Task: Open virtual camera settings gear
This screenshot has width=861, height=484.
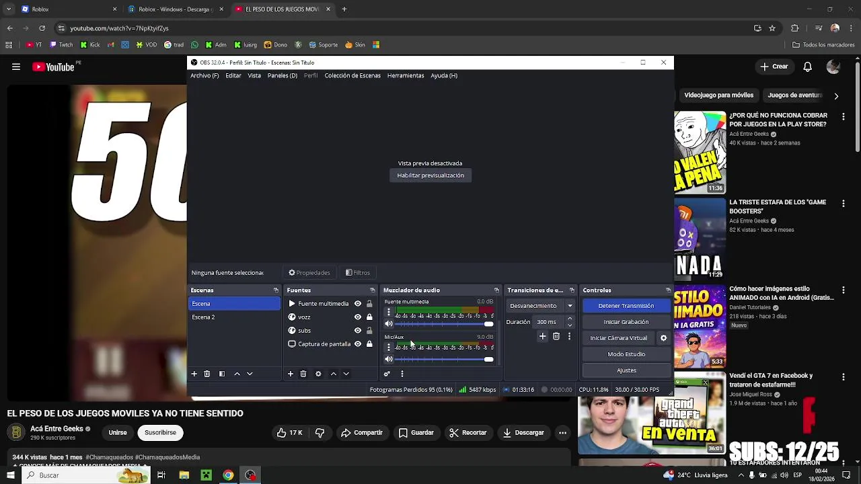Action: (663, 338)
